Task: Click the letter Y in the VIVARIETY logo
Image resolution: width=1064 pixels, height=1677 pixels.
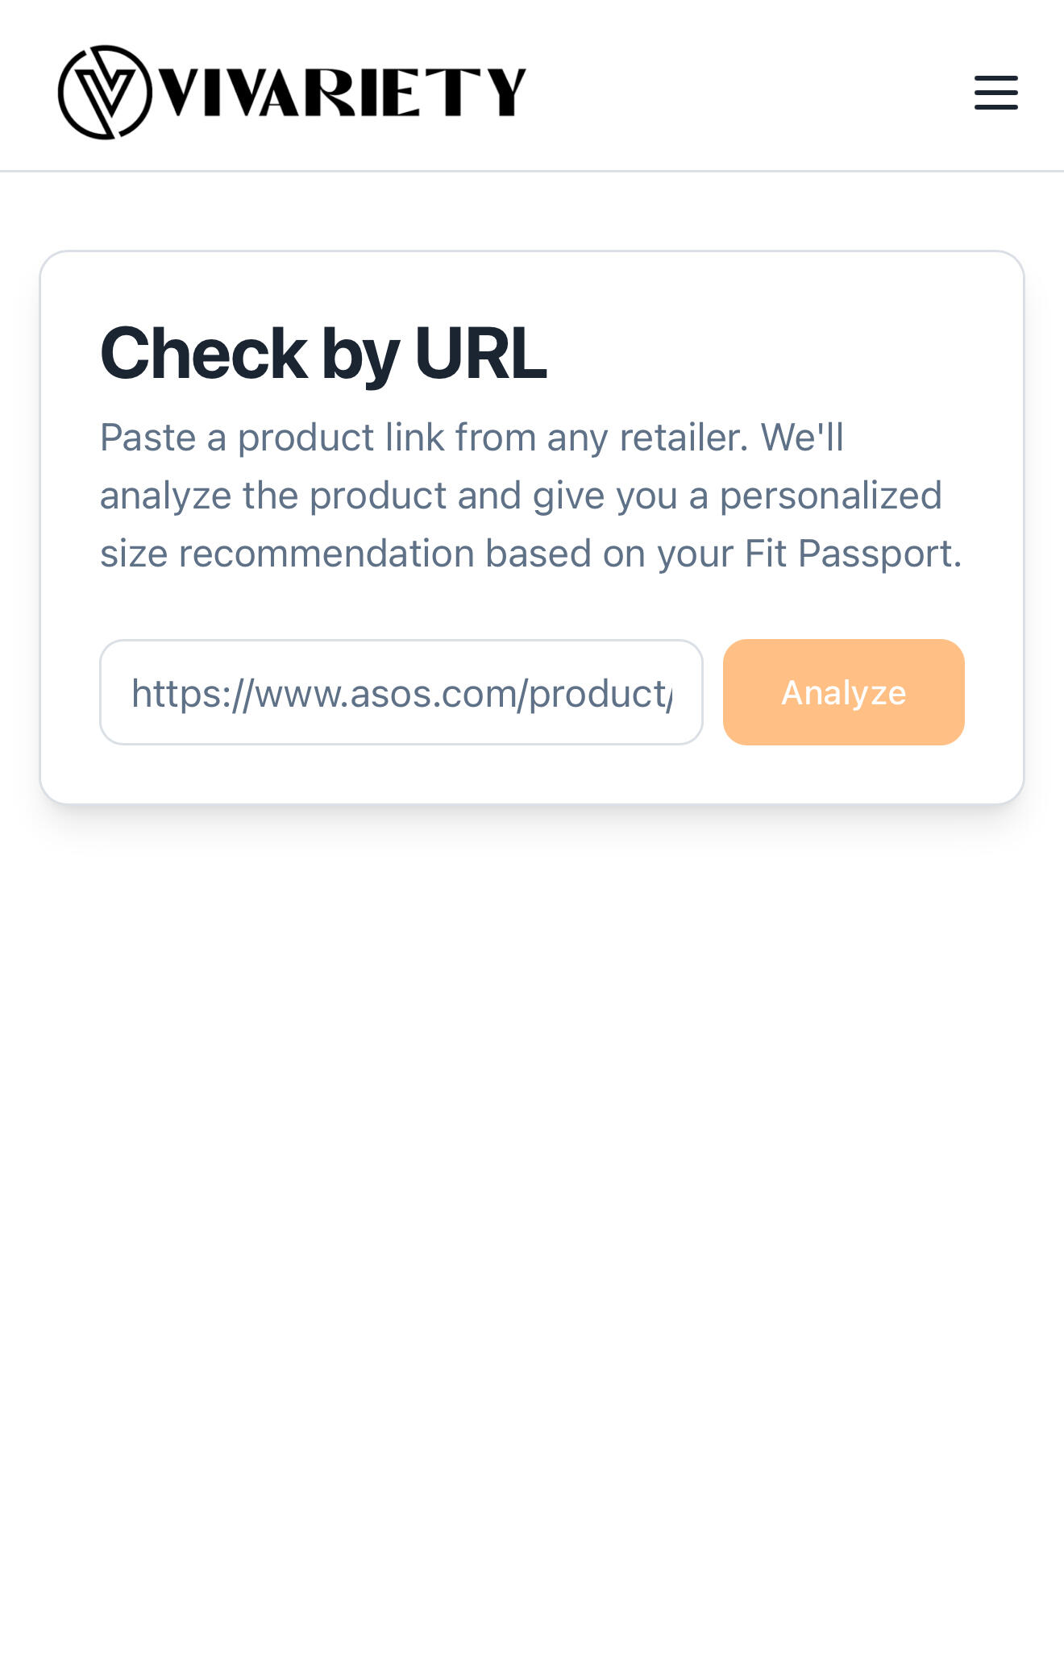Action: coord(508,93)
